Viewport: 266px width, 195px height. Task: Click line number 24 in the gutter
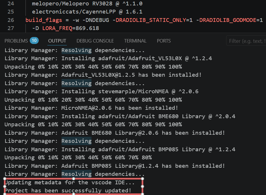point(10,4)
